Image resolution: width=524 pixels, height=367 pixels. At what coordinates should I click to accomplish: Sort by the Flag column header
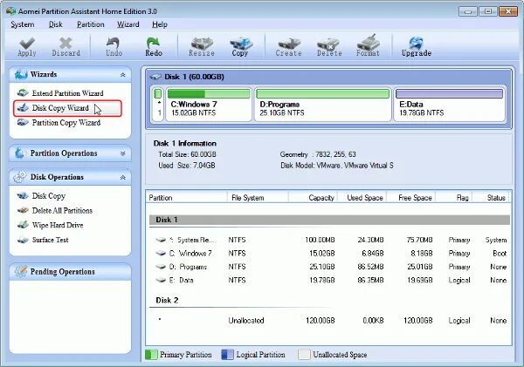[454, 198]
